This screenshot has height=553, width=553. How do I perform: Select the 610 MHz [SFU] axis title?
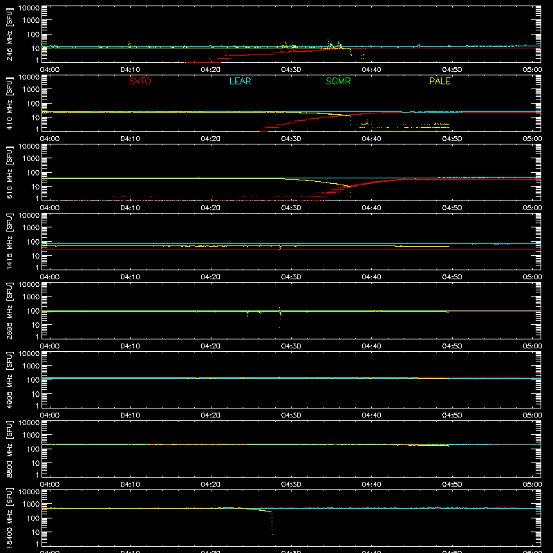[x=9, y=172]
